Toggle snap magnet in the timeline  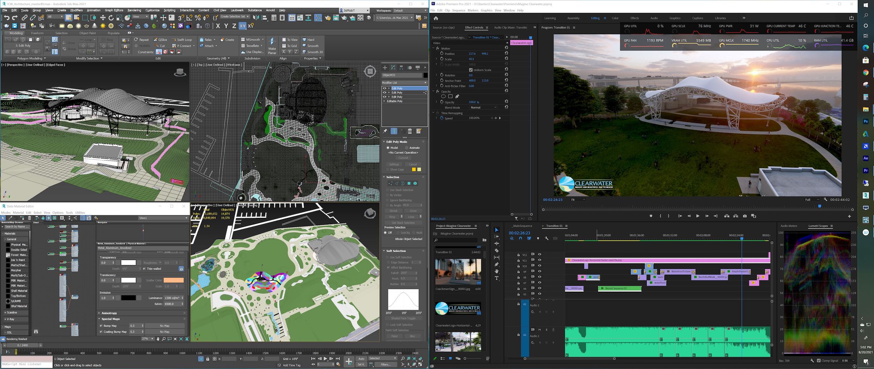521,239
